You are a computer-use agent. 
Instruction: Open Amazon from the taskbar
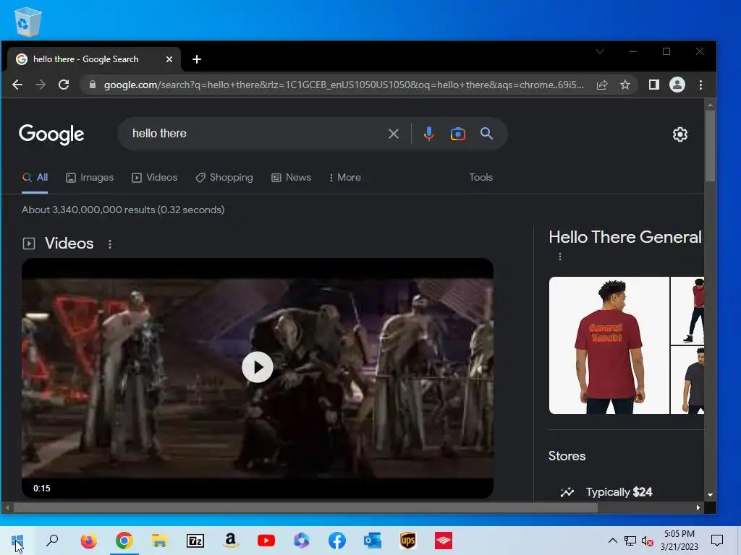click(231, 541)
